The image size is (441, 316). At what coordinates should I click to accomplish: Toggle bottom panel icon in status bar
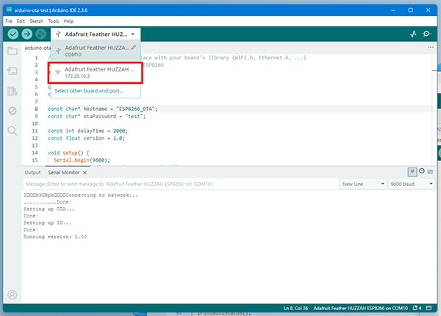coord(429,308)
